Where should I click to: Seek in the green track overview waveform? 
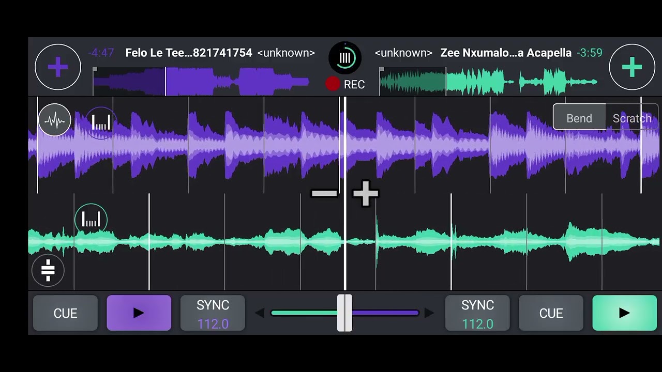point(489,82)
